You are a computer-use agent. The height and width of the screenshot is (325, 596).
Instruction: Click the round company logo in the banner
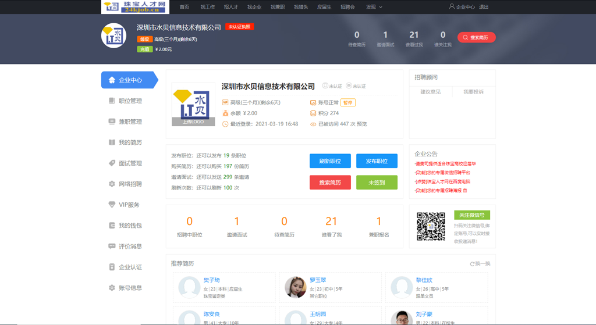(113, 35)
